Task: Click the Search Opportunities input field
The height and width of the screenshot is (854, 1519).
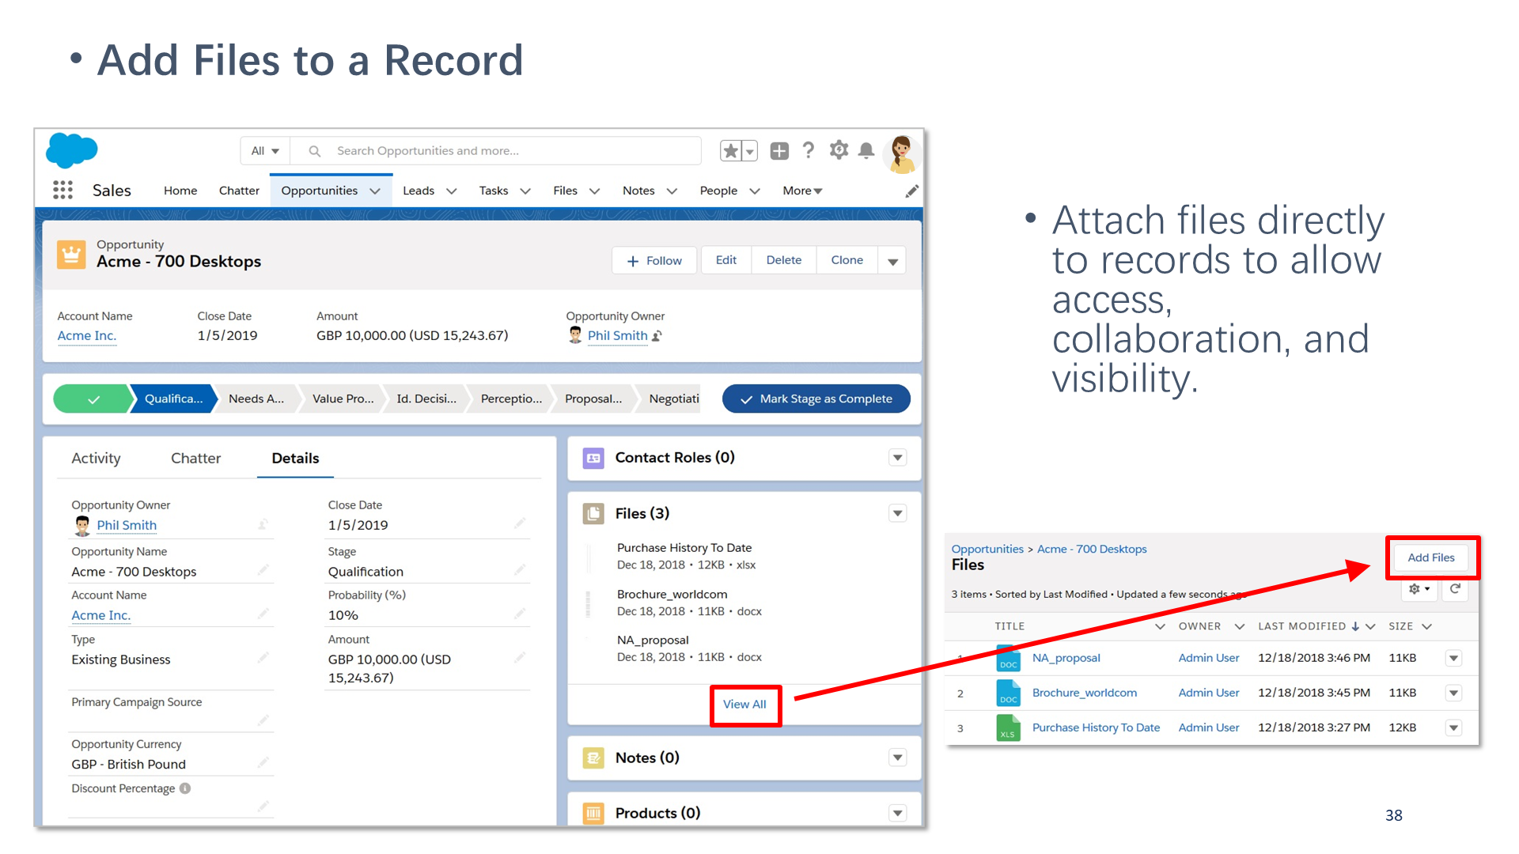Action: tap(496, 150)
